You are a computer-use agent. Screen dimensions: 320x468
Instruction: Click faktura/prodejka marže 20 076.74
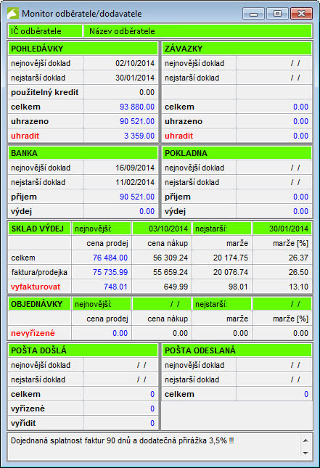[x=231, y=272]
